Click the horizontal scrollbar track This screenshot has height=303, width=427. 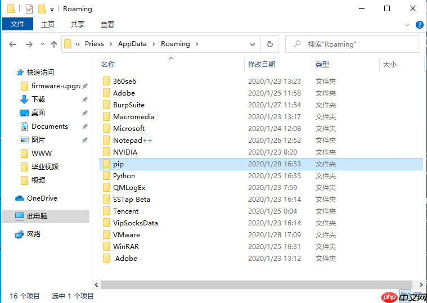coord(257,285)
